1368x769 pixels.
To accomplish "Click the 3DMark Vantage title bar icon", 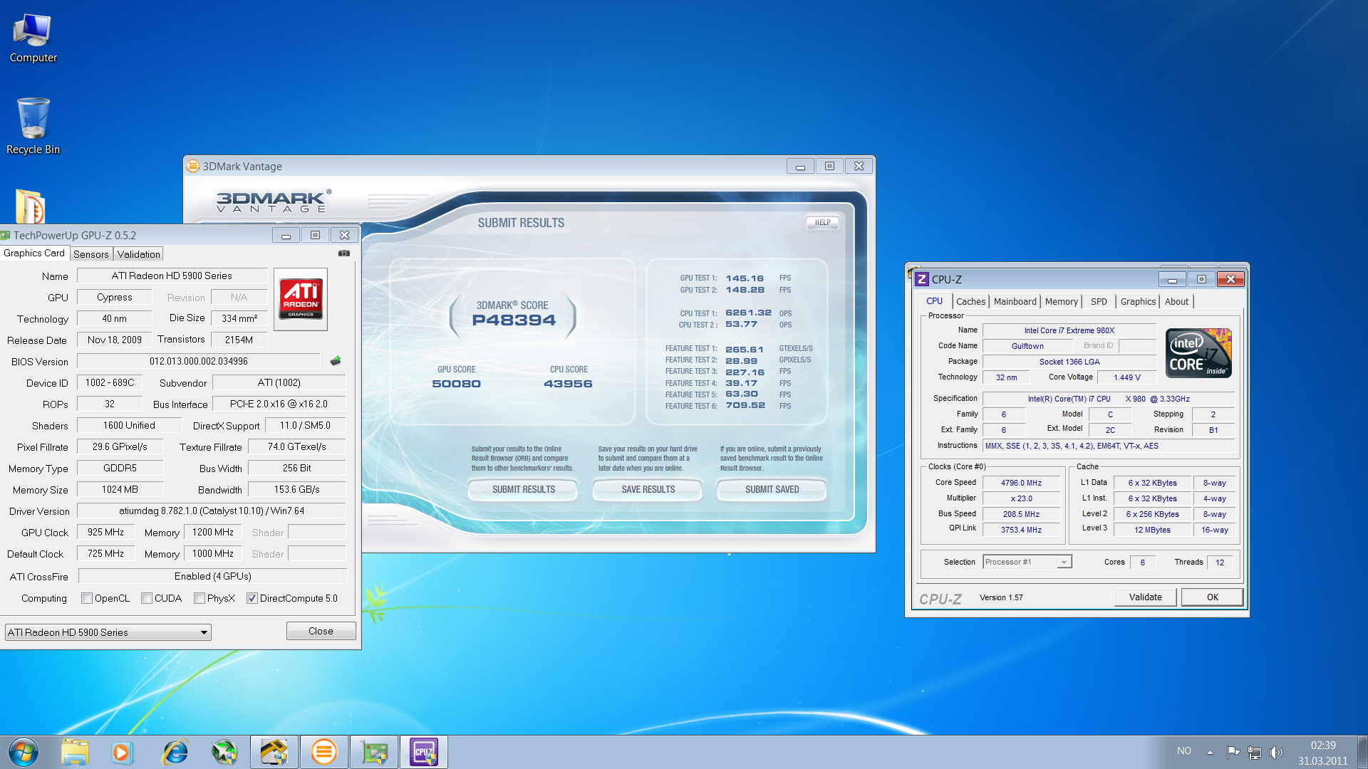I will point(192,166).
